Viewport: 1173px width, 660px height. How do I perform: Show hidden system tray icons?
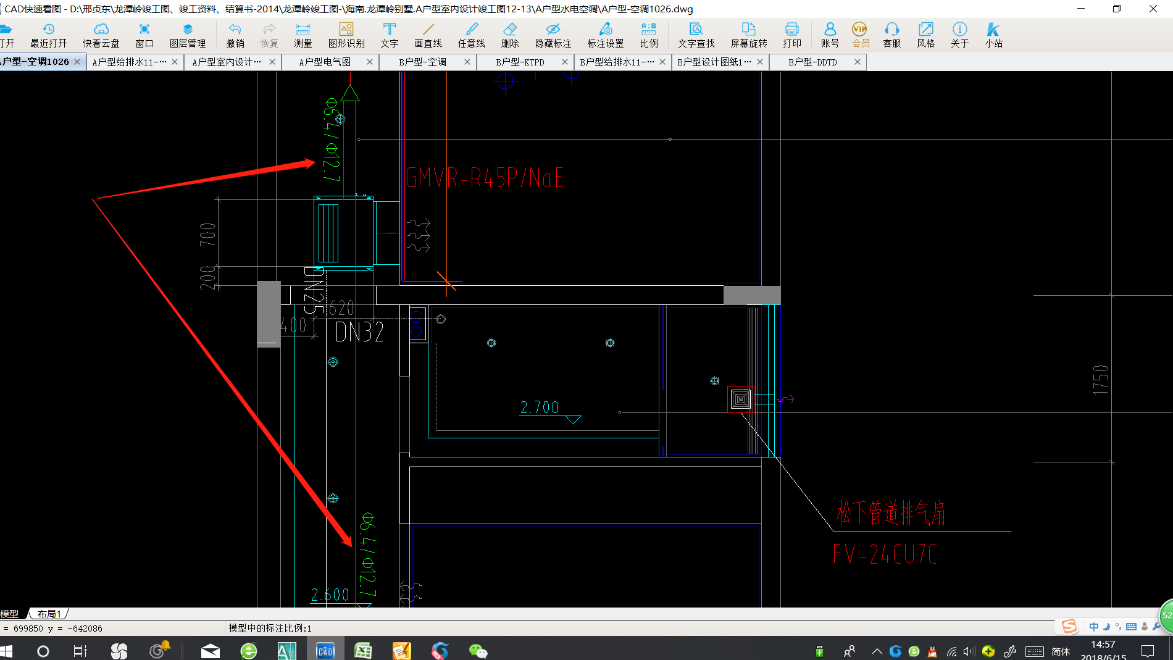click(877, 651)
